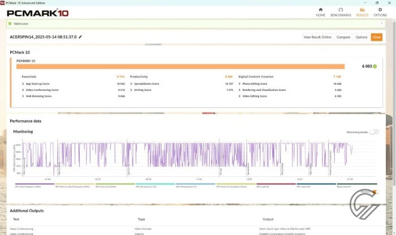The image size is (396, 235).
Task: Select the Battery level legend color
Action: tap(357, 184)
